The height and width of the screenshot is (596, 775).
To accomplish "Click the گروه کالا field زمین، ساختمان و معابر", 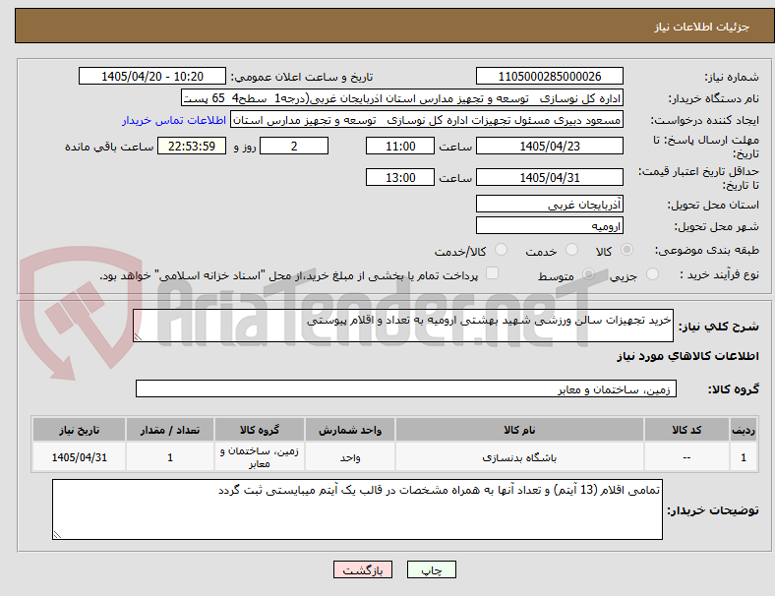I will [x=406, y=388].
